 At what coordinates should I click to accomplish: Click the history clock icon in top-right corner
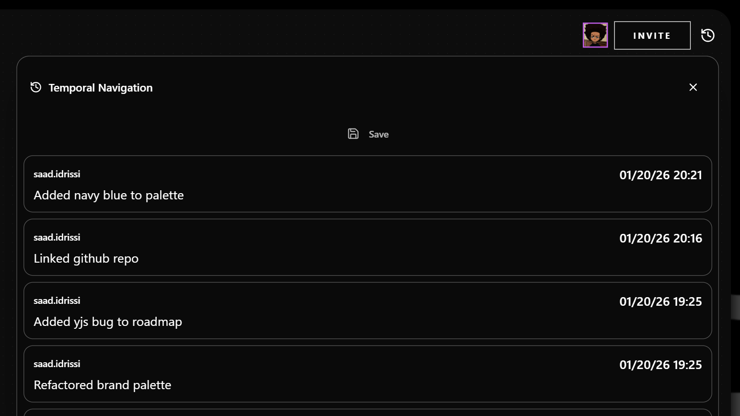coord(708,35)
